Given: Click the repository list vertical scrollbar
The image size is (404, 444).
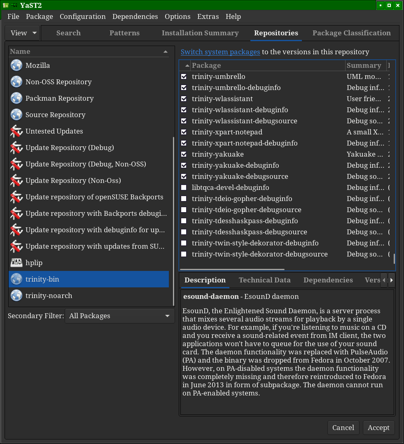Looking at the screenshot, I should [174, 221].
